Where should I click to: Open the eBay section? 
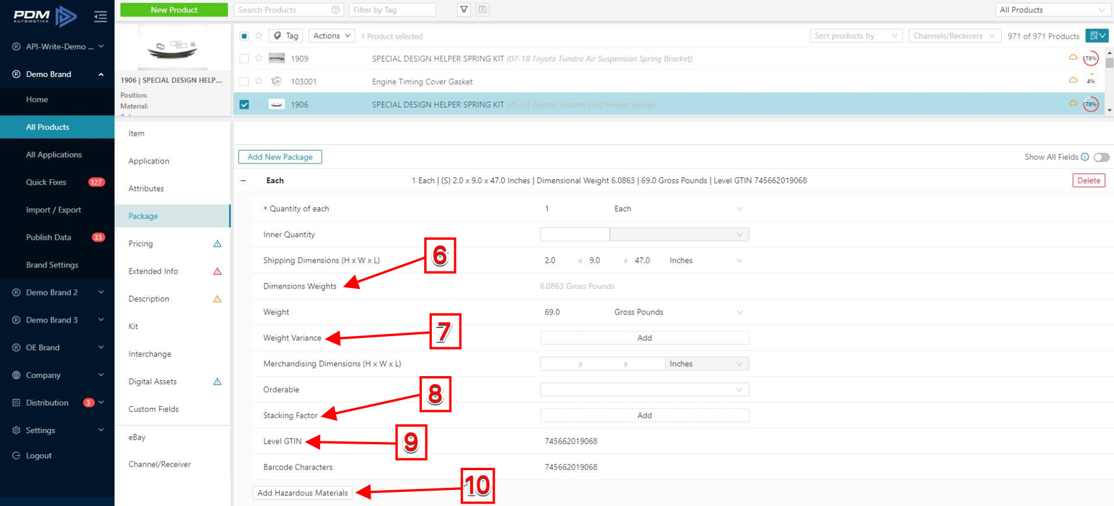click(172, 437)
